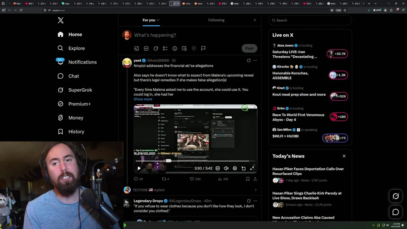Open Chat in the sidebar

click(68, 76)
